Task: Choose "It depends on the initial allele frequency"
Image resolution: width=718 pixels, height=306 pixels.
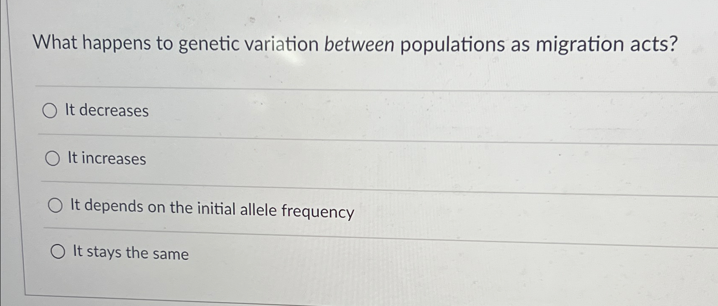Action: pos(55,206)
